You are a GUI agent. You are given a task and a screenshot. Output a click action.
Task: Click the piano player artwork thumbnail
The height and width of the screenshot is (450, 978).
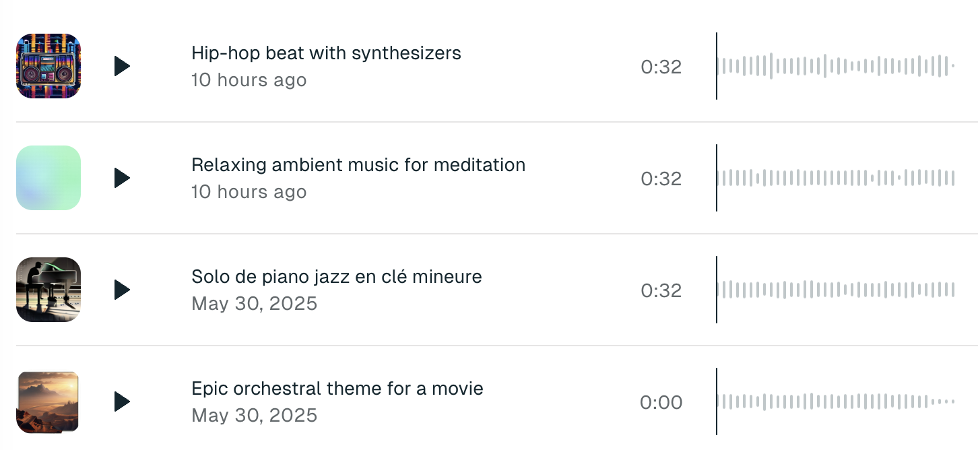coord(48,290)
